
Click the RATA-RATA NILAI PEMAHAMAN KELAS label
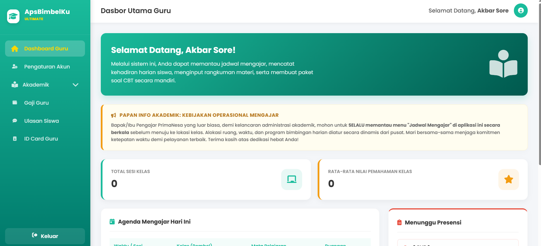(x=370, y=172)
